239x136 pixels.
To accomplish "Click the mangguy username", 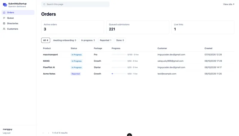I will pos(7,129).
